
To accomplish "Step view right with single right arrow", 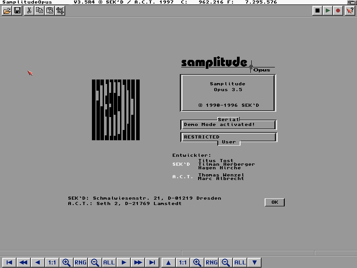I will [x=124, y=262].
